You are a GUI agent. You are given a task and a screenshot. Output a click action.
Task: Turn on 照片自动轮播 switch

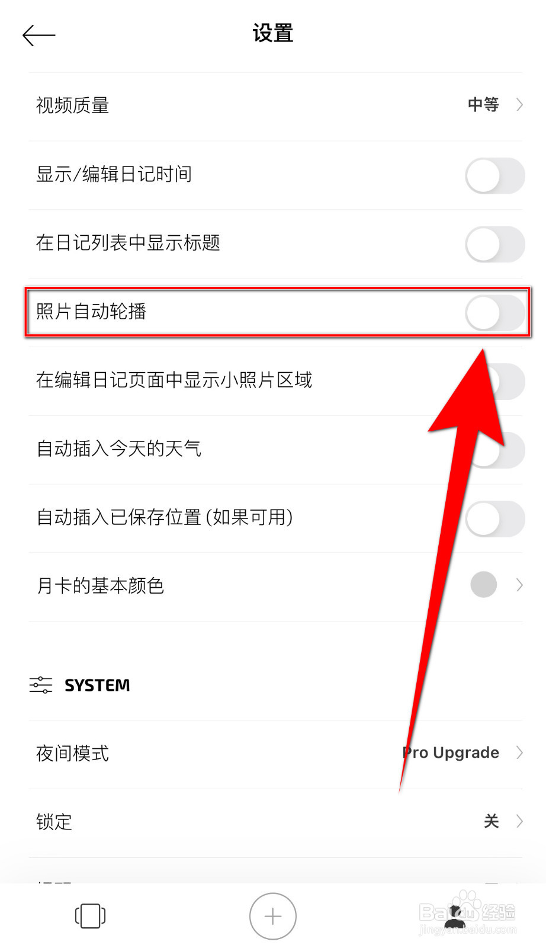point(495,313)
